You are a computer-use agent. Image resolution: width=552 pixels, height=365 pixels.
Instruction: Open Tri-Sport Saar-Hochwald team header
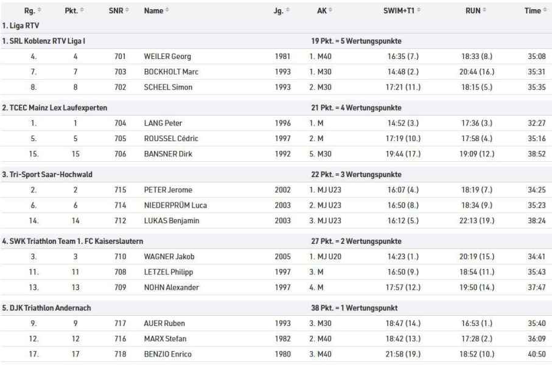(276, 175)
